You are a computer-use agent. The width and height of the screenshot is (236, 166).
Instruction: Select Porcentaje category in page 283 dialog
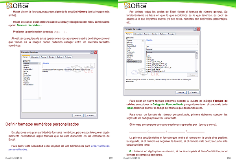(131, 52)
